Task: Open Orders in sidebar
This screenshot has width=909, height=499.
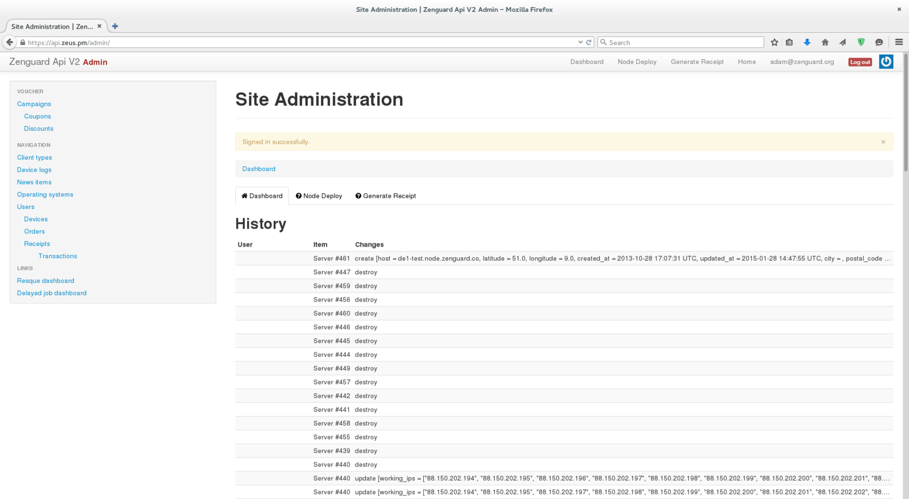Action: point(34,232)
